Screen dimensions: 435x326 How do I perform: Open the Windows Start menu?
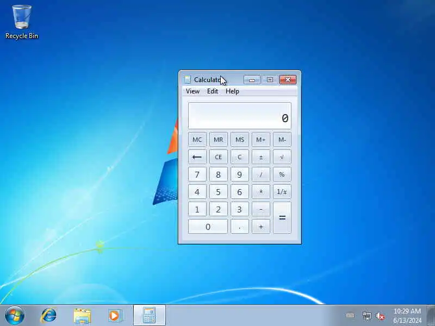[x=15, y=316]
